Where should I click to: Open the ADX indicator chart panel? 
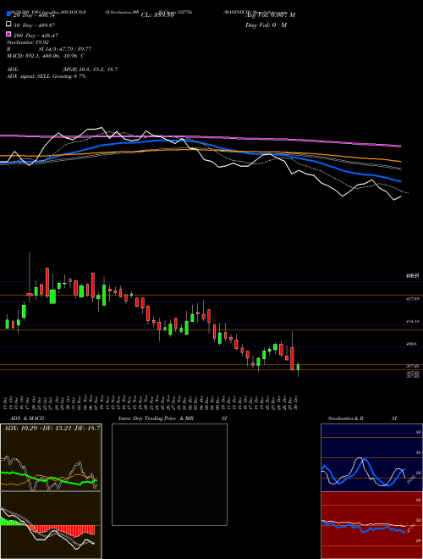51,457
